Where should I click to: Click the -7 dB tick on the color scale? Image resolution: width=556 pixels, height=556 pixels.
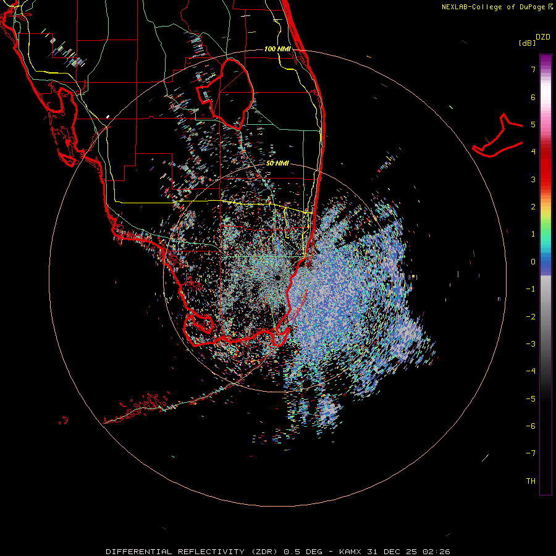click(x=531, y=453)
